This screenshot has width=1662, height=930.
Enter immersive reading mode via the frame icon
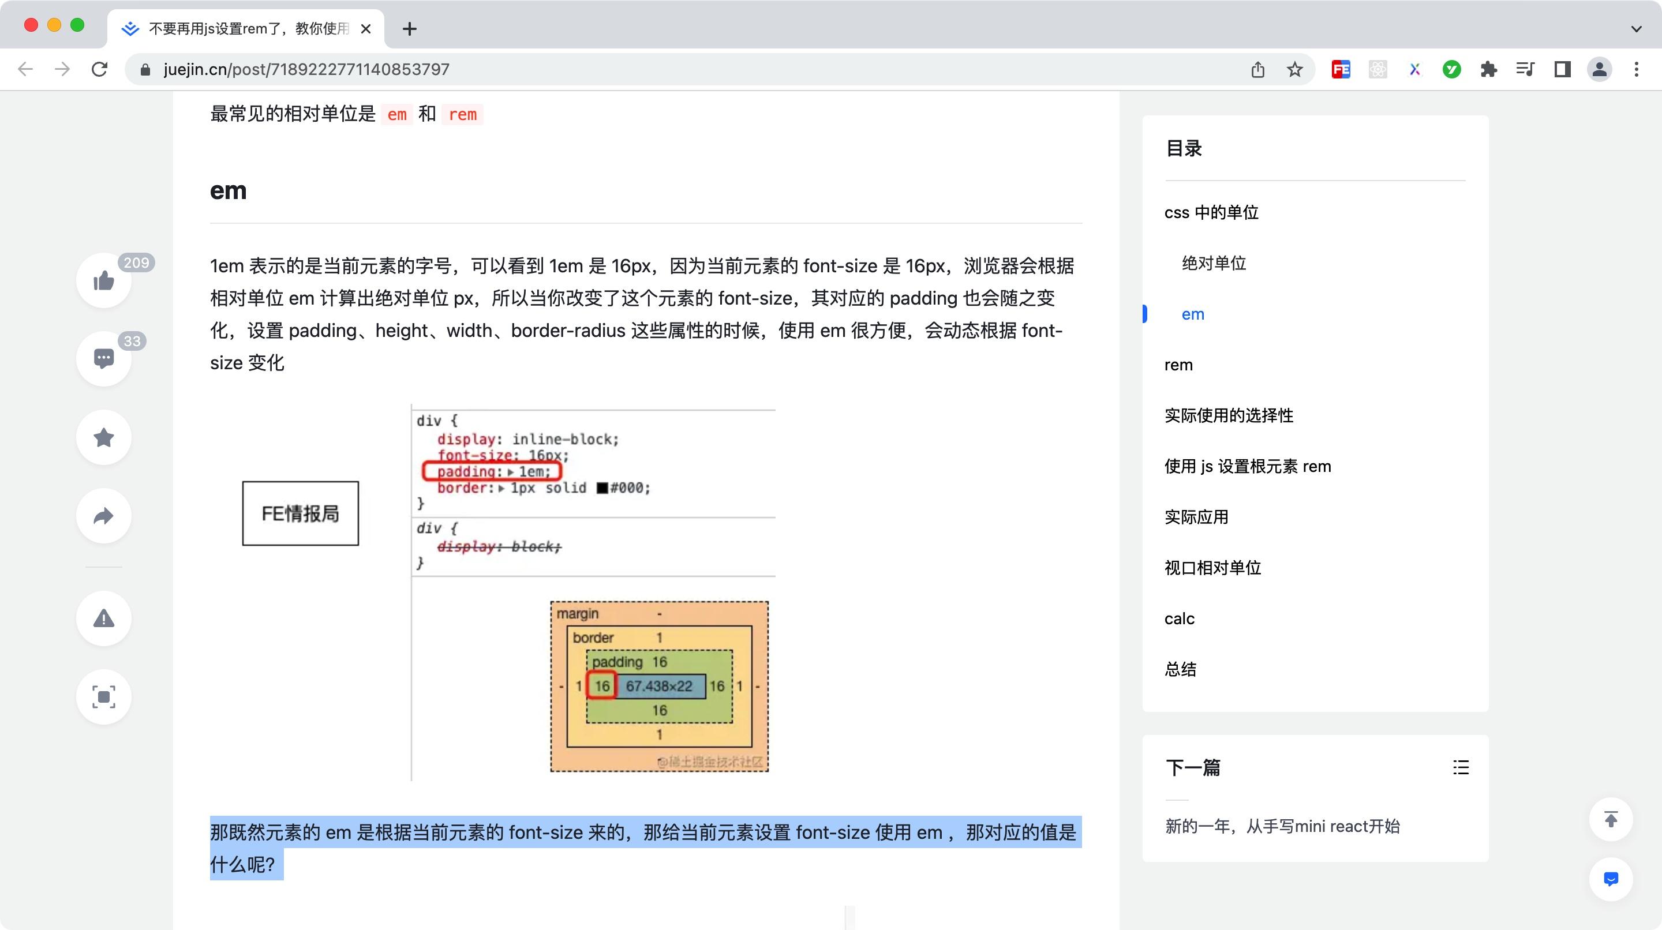[103, 696]
